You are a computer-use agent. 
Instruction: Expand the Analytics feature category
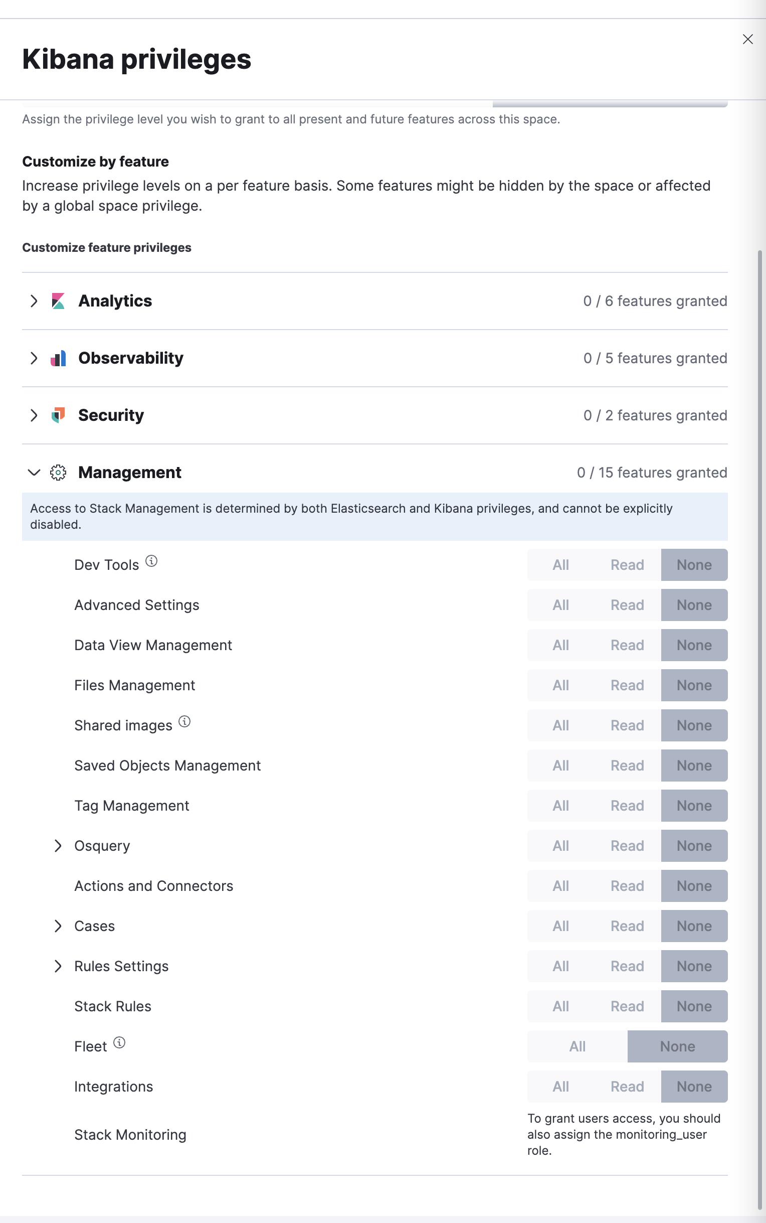click(x=34, y=301)
